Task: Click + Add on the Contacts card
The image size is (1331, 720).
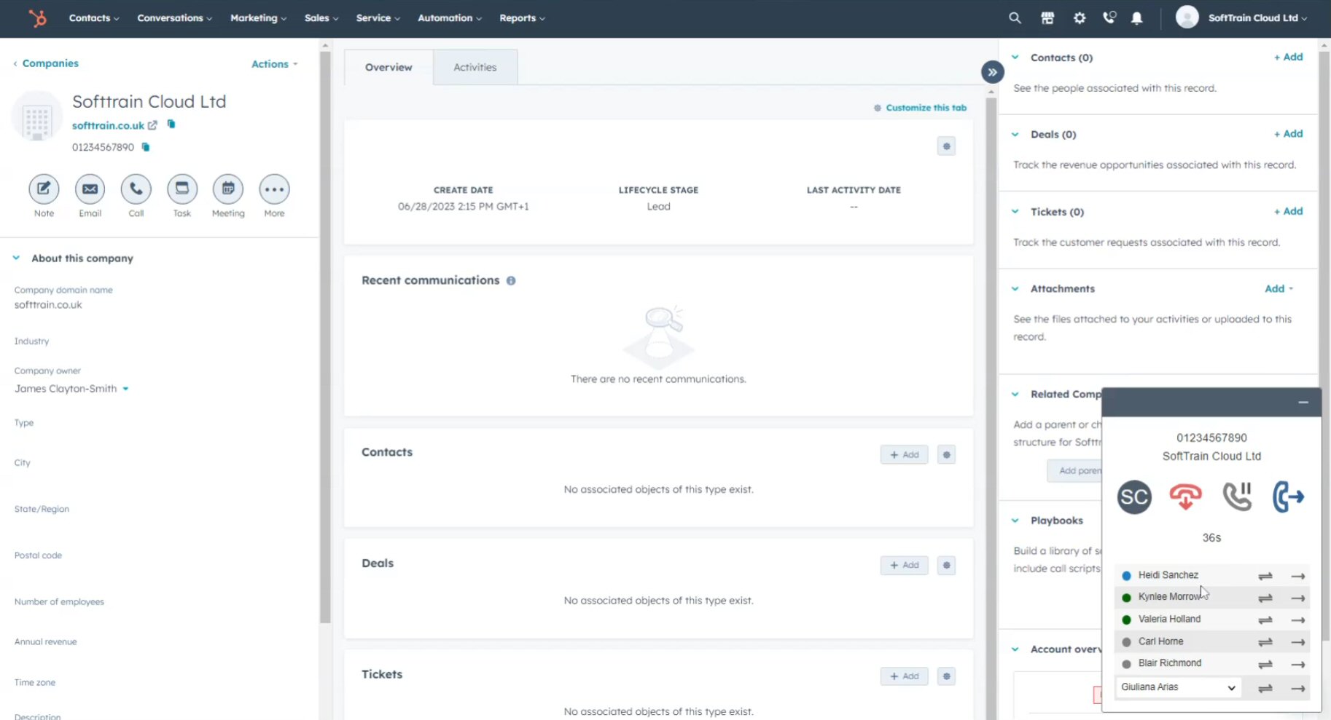Action: [904, 455]
